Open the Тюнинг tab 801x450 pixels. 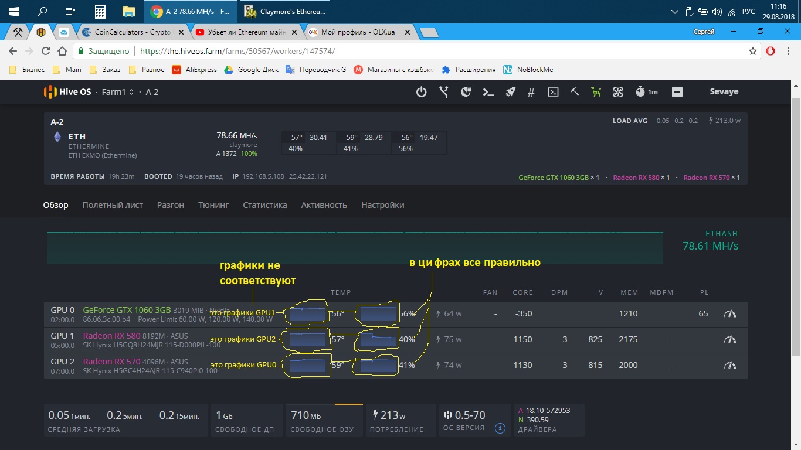[213, 205]
